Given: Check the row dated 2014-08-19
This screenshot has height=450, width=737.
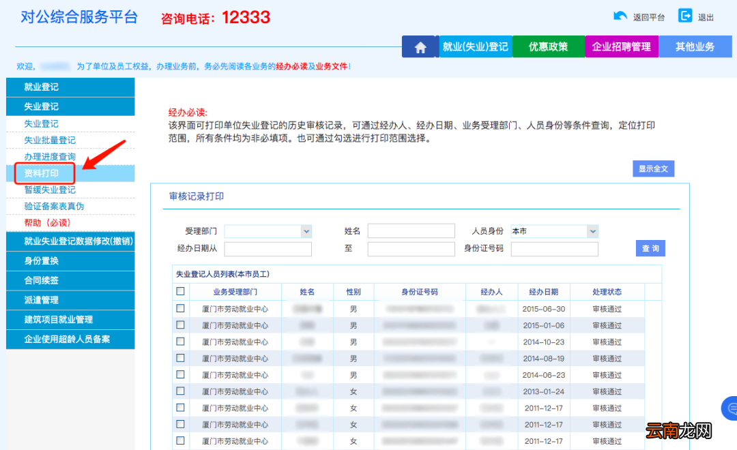Looking at the screenshot, I should (180, 358).
